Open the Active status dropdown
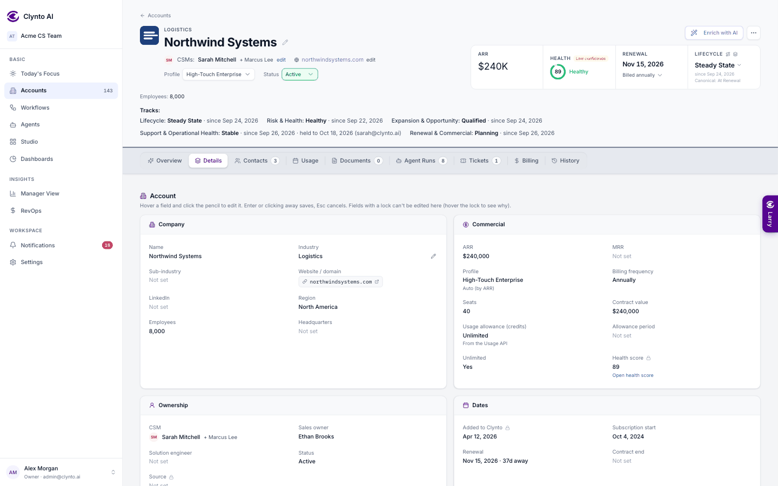Viewport: 778px width, 486px height. [x=299, y=75]
